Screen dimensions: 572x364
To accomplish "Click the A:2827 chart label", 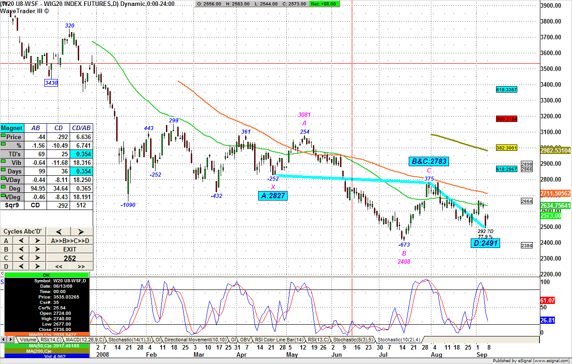I will point(273,196).
